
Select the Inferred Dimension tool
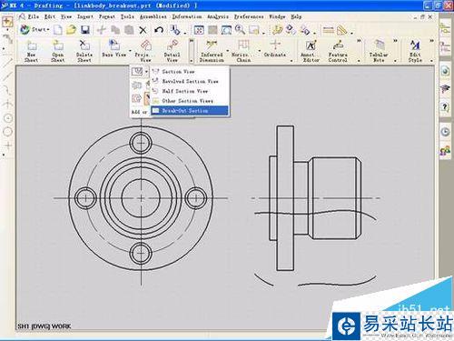pyautogui.click(x=212, y=51)
